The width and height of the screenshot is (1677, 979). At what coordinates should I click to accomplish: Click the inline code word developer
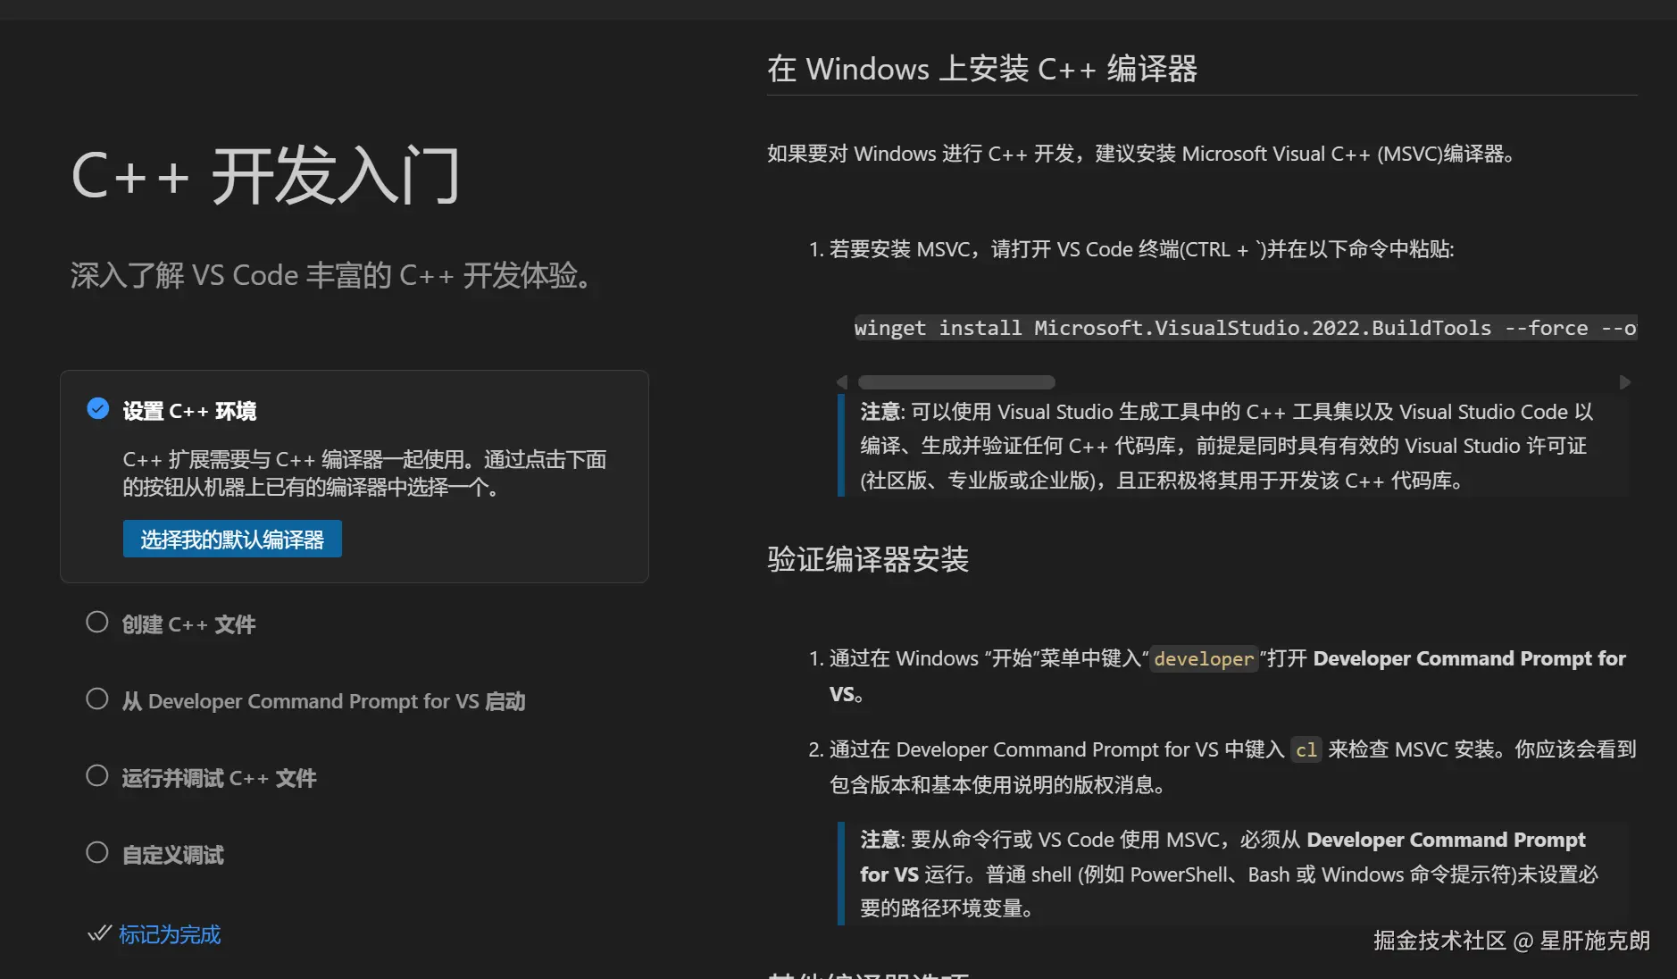tap(1204, 659)
